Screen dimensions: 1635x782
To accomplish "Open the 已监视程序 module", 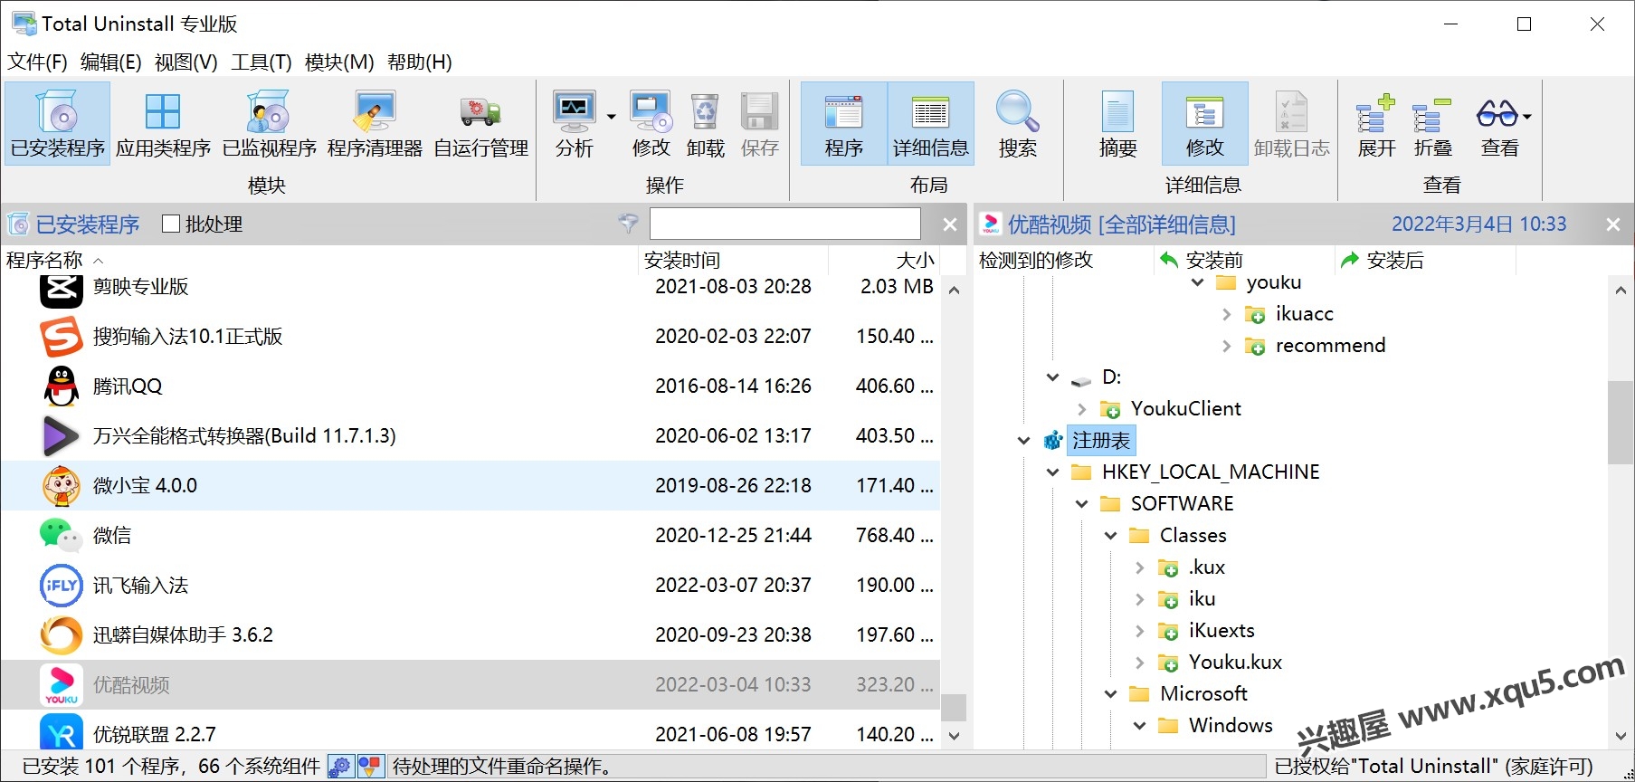I will coord(269,124).
